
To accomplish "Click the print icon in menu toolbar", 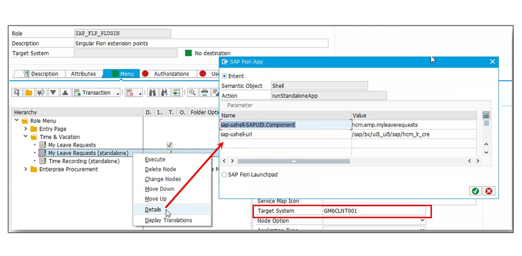I will tap(204, 93).
